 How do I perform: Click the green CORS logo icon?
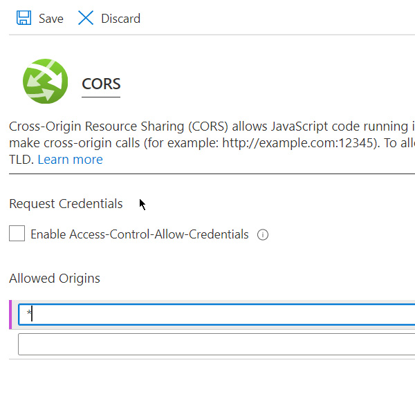(x=45, y=81)
